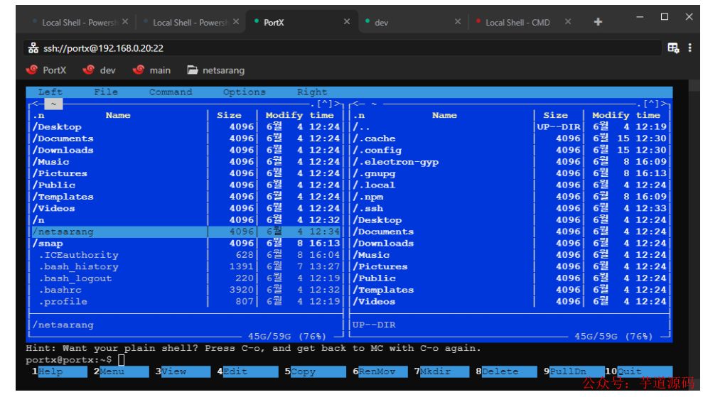703x397 pixels.
Task: Switch to the Local Shell - CMD tab
Action: tap(522, 22)
